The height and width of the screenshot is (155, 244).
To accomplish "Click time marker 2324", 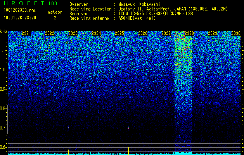I will click(x=96, y=33).
